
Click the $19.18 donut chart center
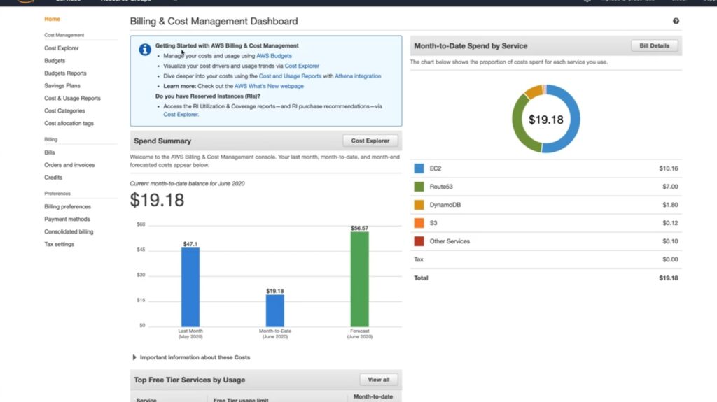tap(546, 120)
